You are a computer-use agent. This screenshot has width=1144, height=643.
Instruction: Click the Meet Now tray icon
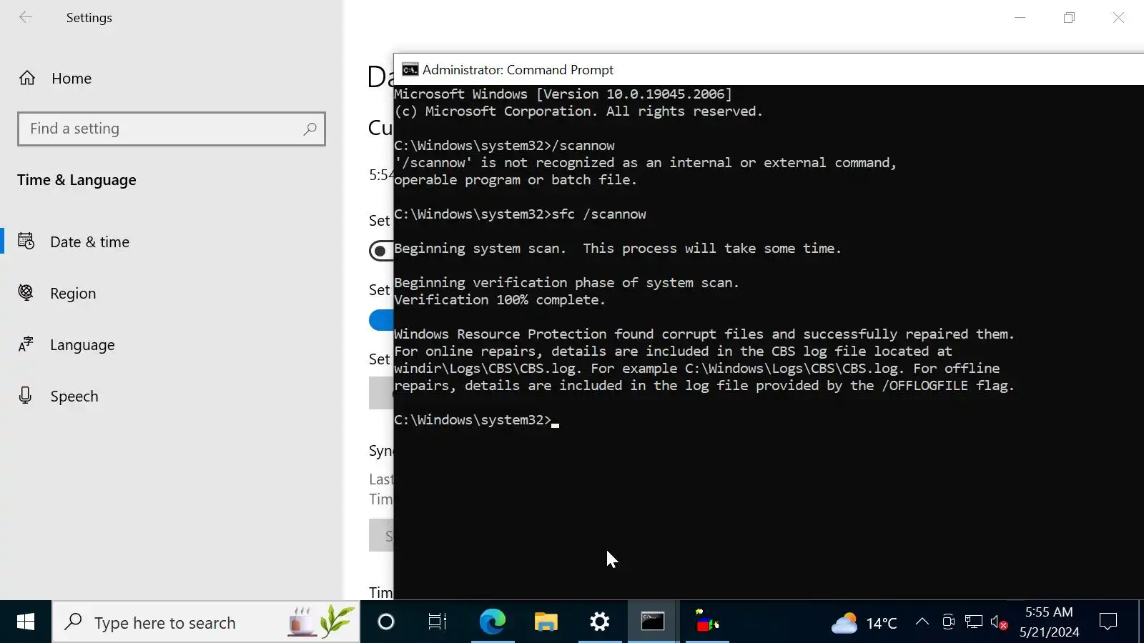[948, 622]
